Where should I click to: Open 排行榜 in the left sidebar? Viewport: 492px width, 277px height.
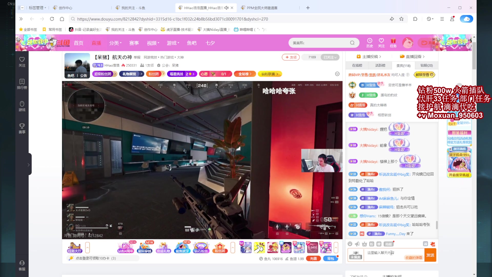22,84
